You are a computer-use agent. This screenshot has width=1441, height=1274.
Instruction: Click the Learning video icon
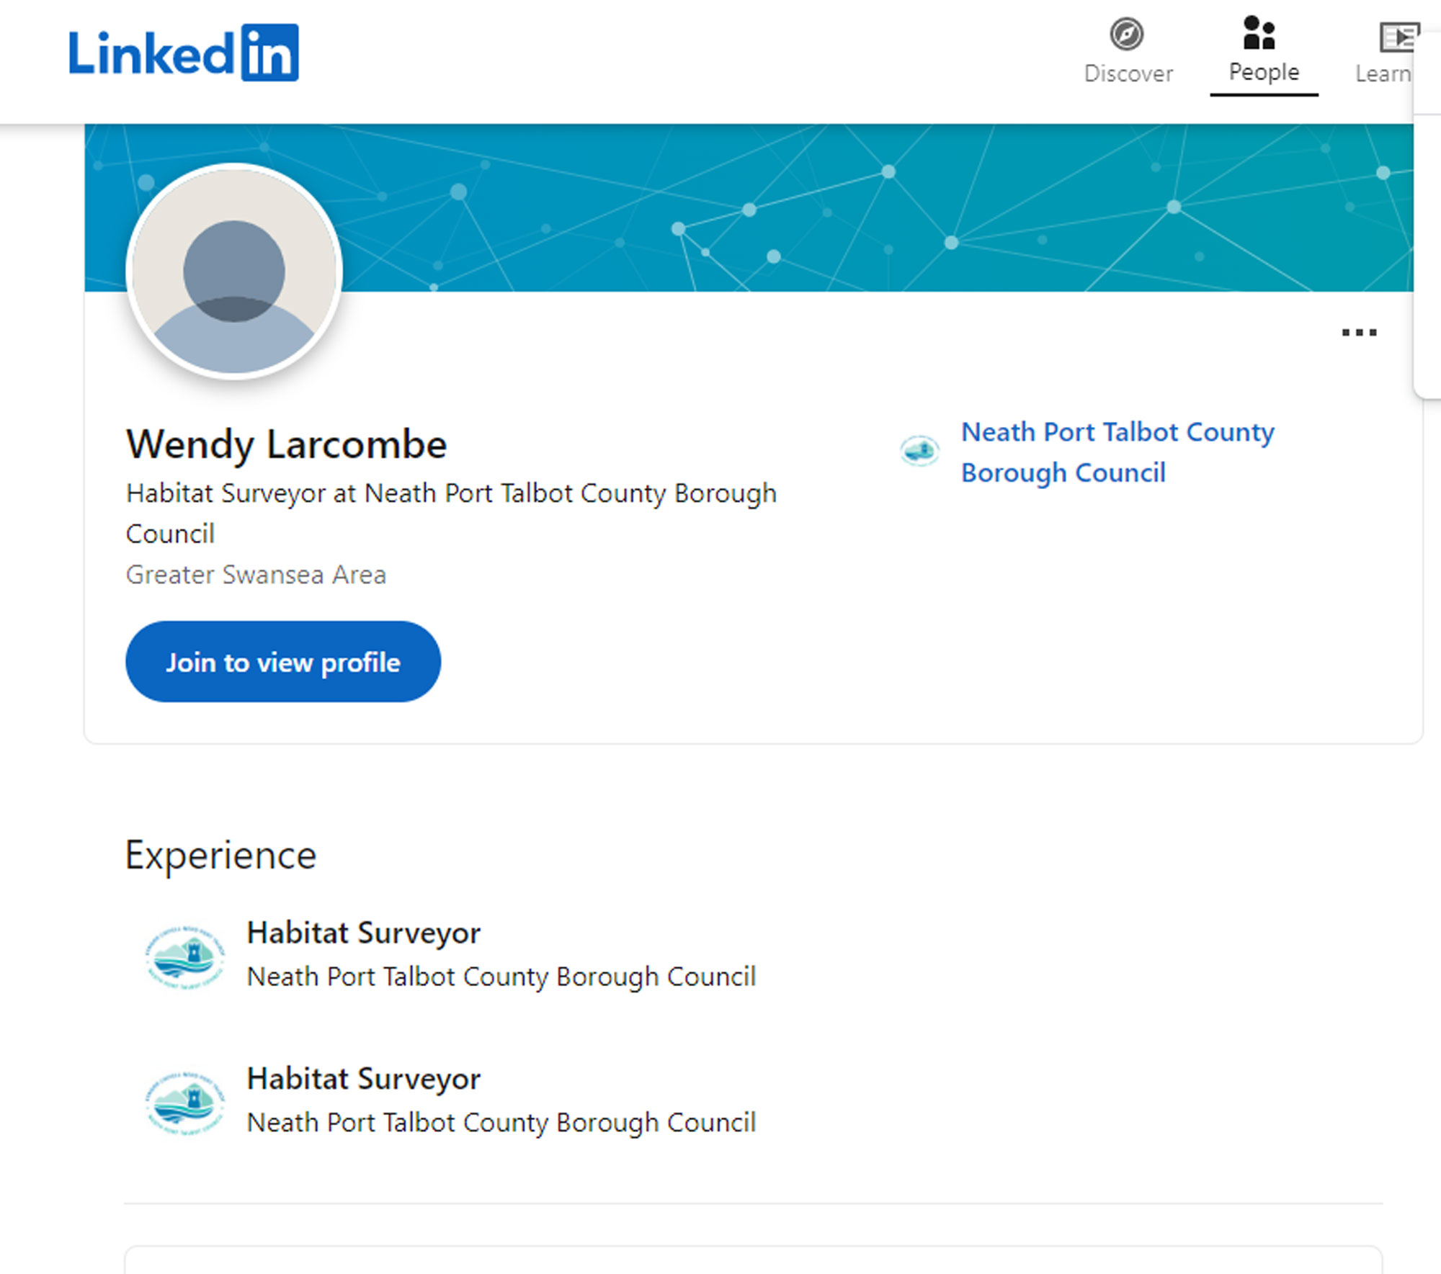[x=1398, y=37]
